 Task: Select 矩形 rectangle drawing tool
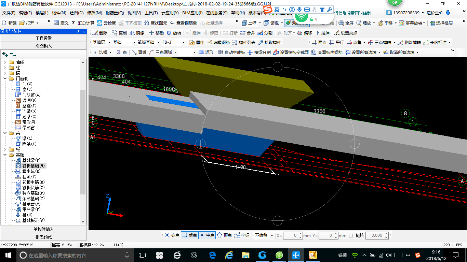[206, 52]
